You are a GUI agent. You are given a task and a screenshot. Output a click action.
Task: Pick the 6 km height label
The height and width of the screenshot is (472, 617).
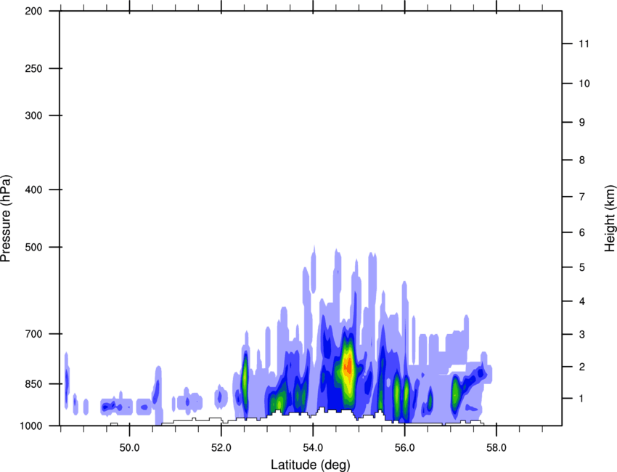click(x=582, y=232)
